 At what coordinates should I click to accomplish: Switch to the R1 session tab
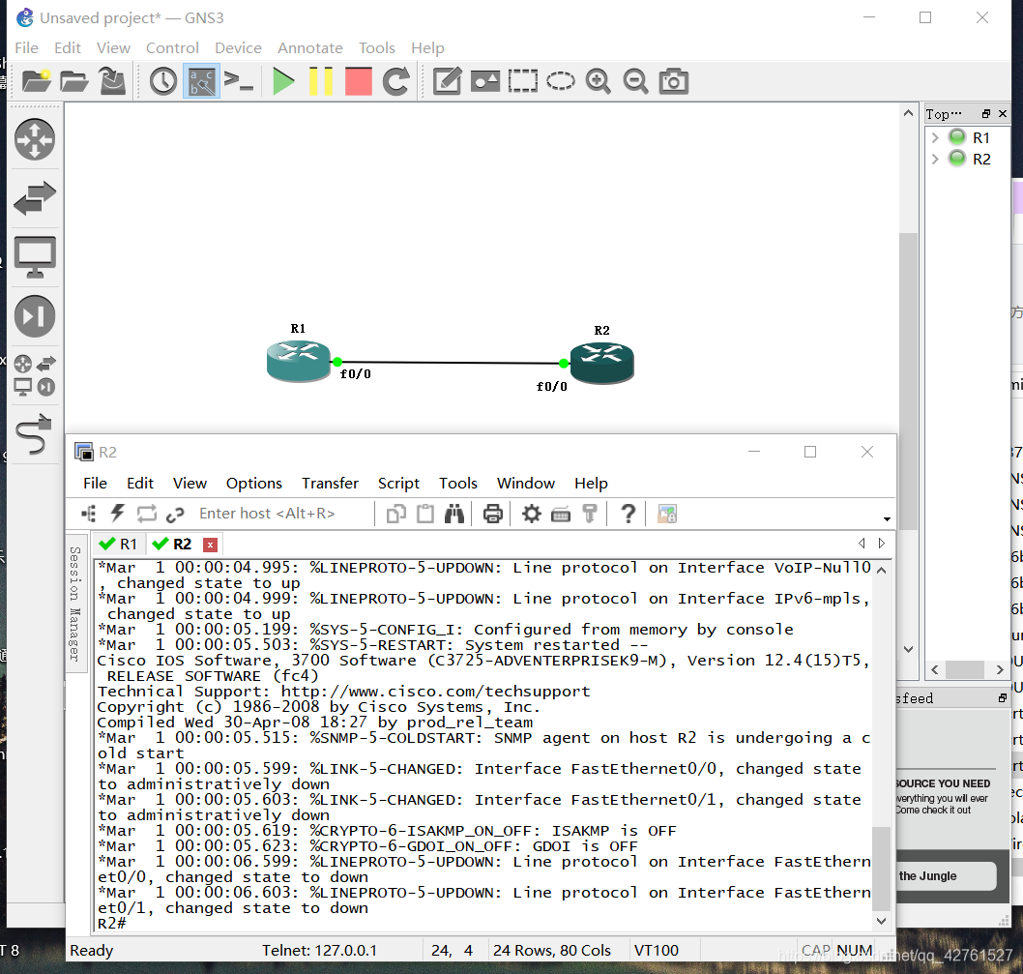[x=118, y=544]
